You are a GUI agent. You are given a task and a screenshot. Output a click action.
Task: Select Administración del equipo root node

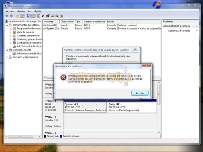point(25,21)
